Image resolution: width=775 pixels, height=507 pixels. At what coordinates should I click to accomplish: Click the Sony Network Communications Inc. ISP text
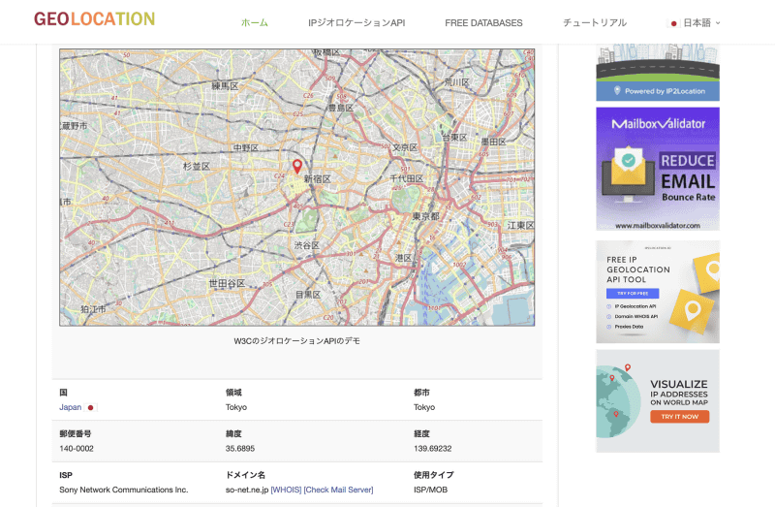click(124, 490)
